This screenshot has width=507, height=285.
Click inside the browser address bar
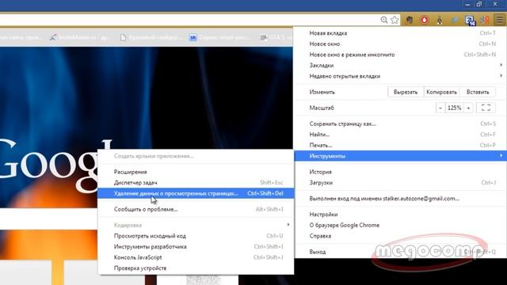click(189, 20)
